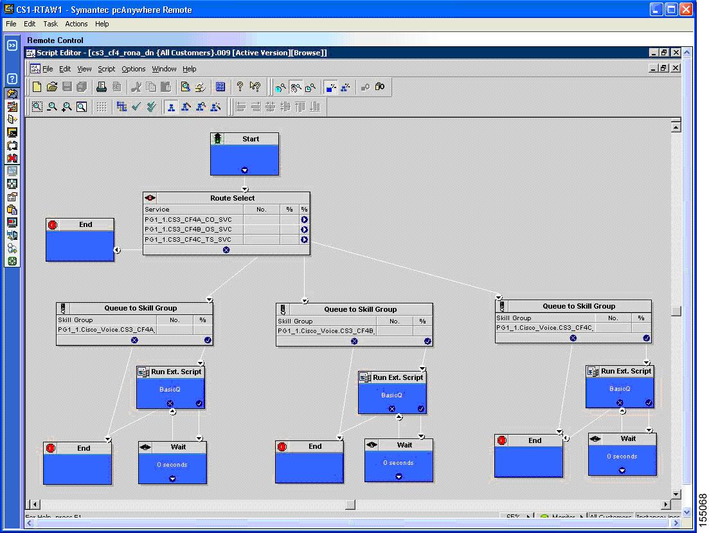Viewport: 709px width, 533px height.
Task: Select the zoom to selection tool
Action: click(x=37, y=107)
